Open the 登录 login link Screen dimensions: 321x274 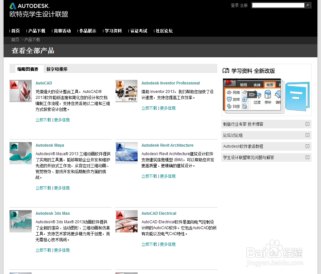click(x=235, y=6)
